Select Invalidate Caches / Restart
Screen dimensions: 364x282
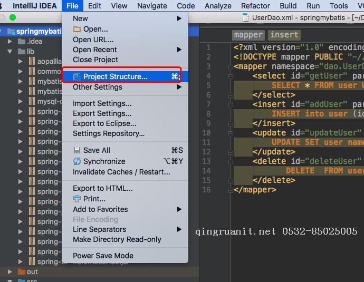[121, 172]
